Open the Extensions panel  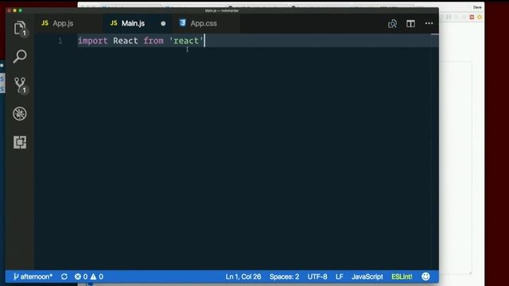20,142
